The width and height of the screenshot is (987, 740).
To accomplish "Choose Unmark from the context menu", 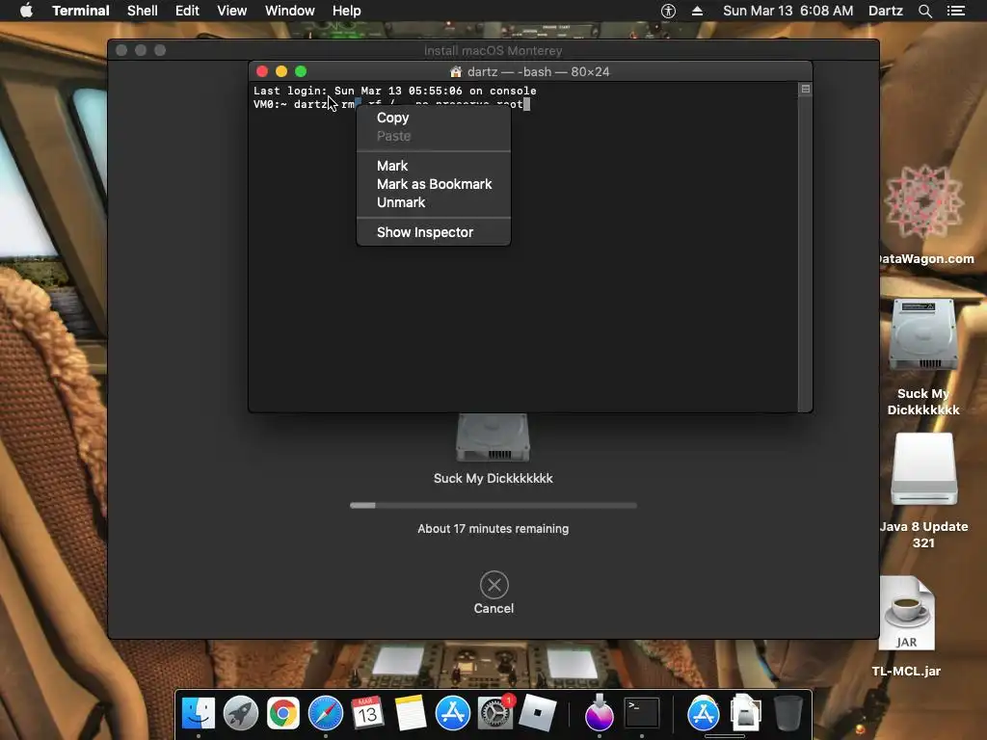I will 433,202.
